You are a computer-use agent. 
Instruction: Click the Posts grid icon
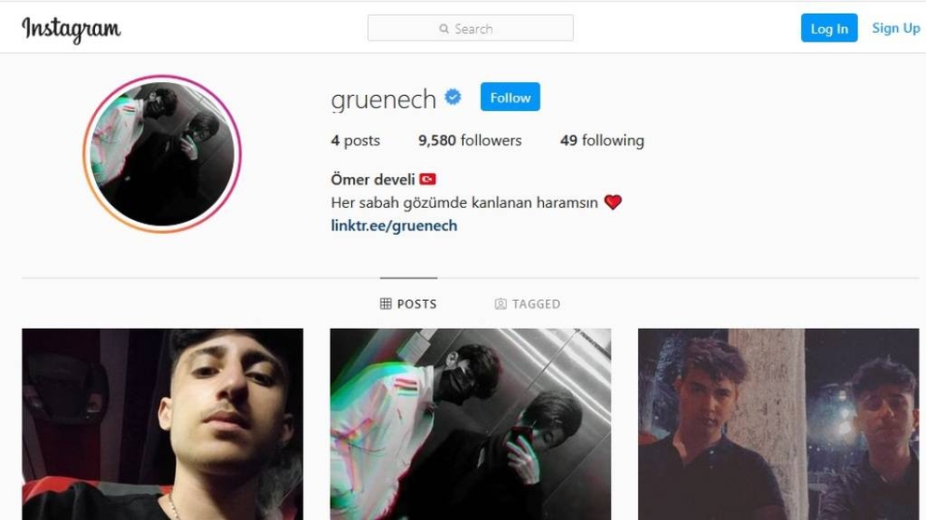(x=386, y=304)
